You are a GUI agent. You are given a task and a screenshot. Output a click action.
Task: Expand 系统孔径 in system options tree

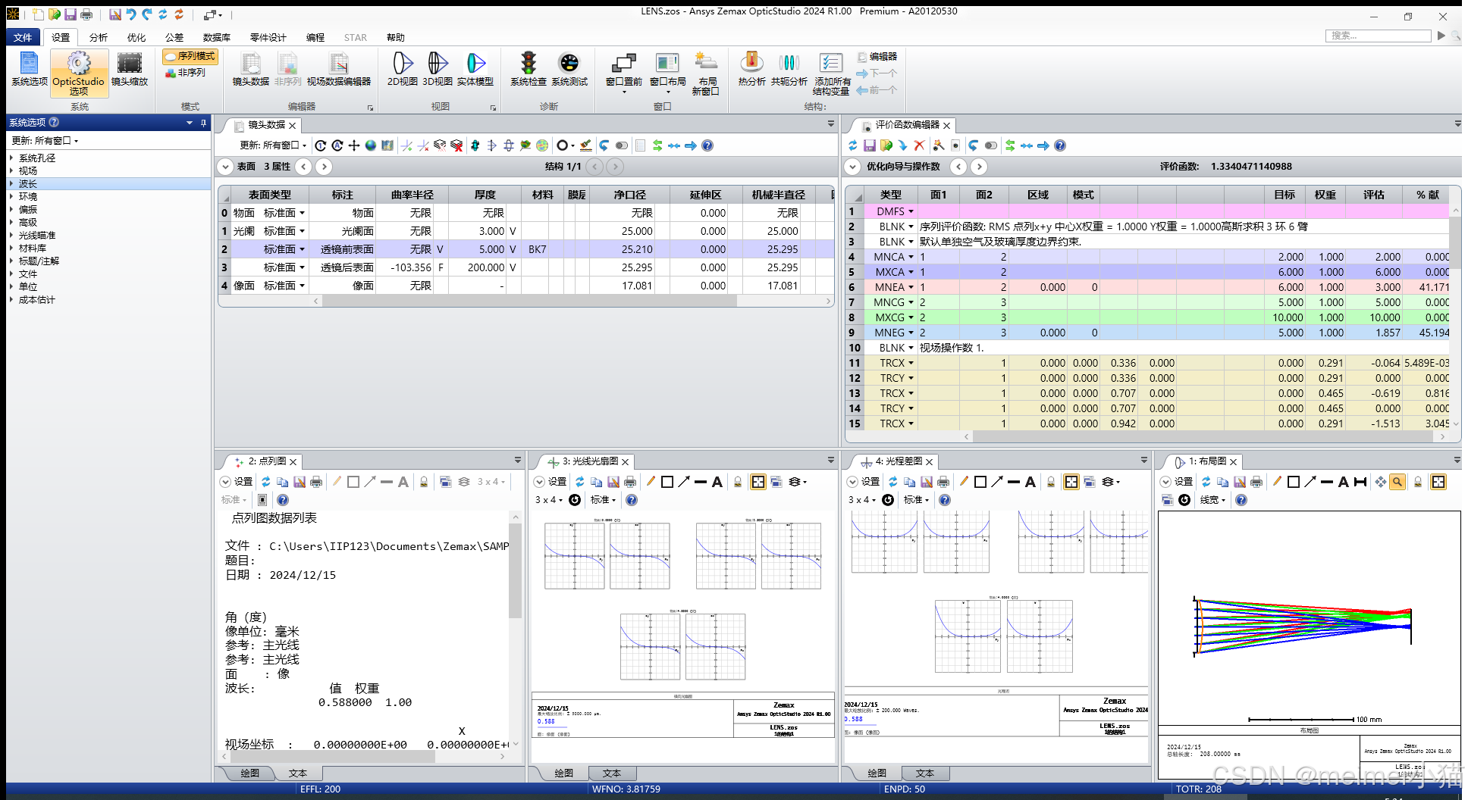point(11,158)
